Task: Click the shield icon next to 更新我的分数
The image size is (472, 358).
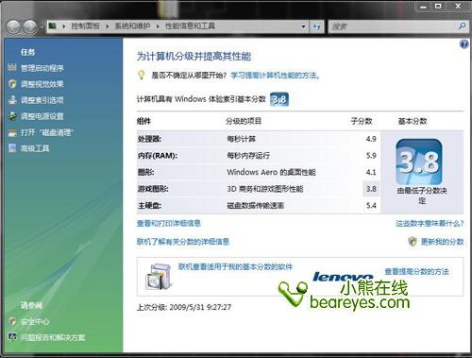Action: [413, 242]
